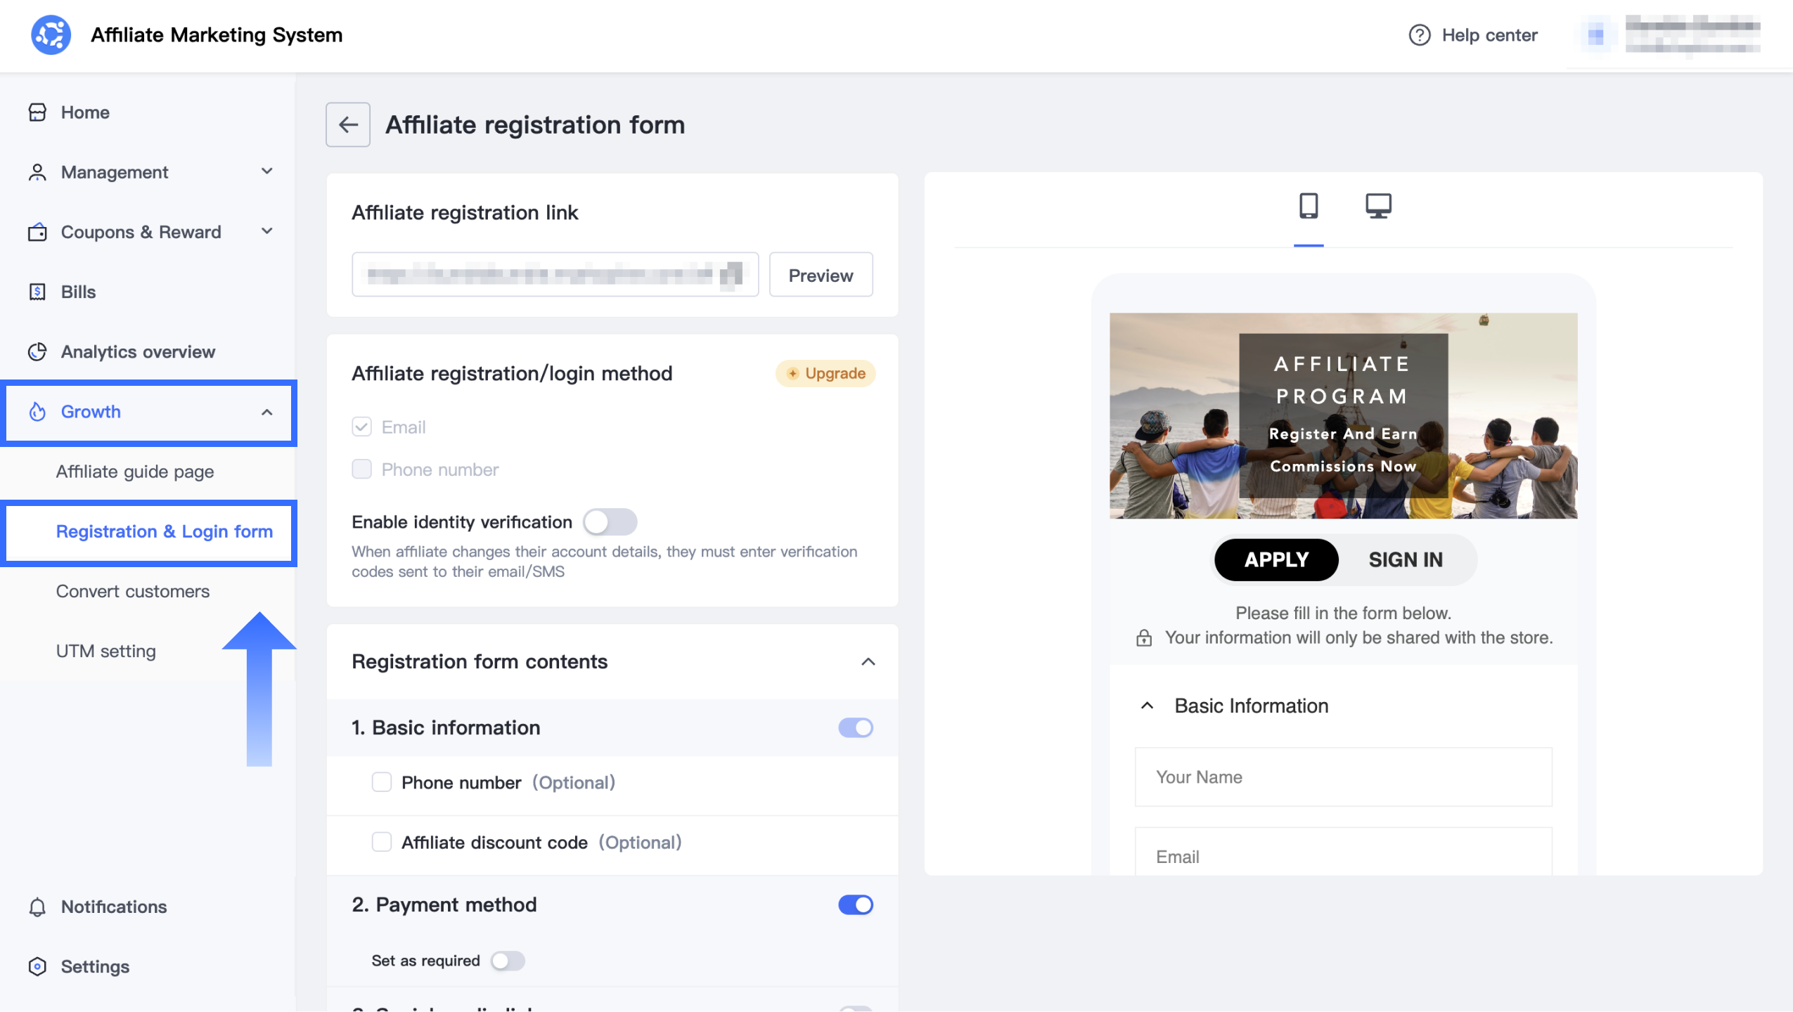The image size is (1793, 1012).
Task: Click the back arrow icon
Action: pyautogui.click(x=347, y=124)
